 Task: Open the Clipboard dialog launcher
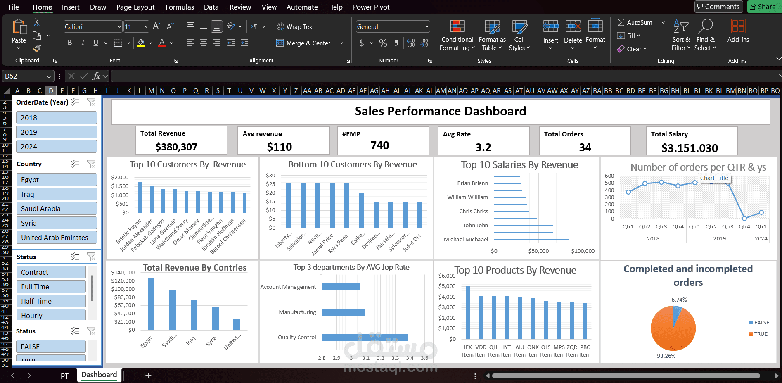click(x=55, y=61)
